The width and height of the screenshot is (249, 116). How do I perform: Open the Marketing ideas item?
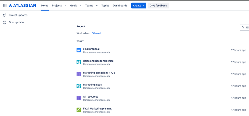point(92,85)
